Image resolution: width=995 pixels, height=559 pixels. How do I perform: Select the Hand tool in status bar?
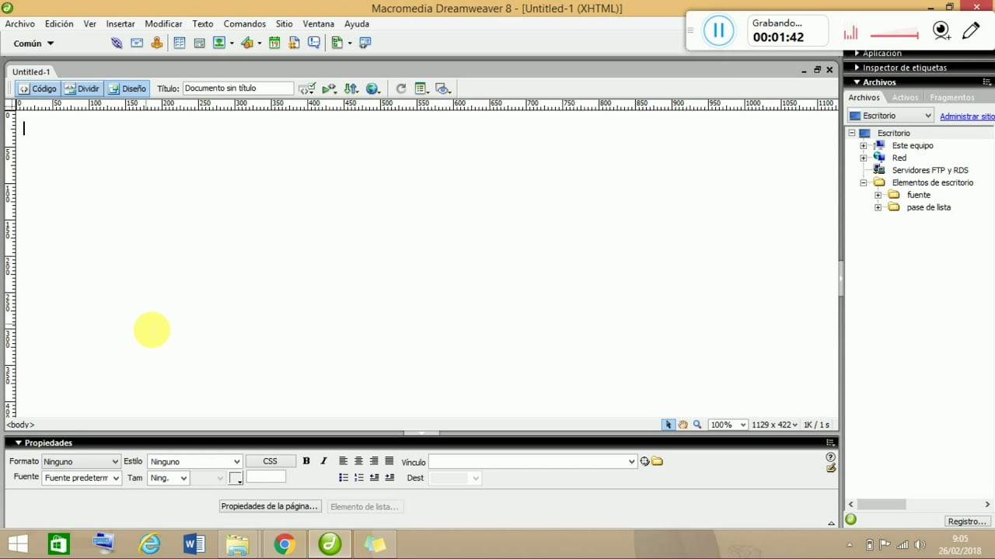683,425
